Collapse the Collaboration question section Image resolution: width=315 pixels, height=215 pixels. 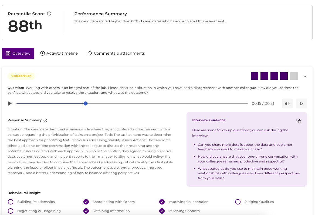(305, 76)
